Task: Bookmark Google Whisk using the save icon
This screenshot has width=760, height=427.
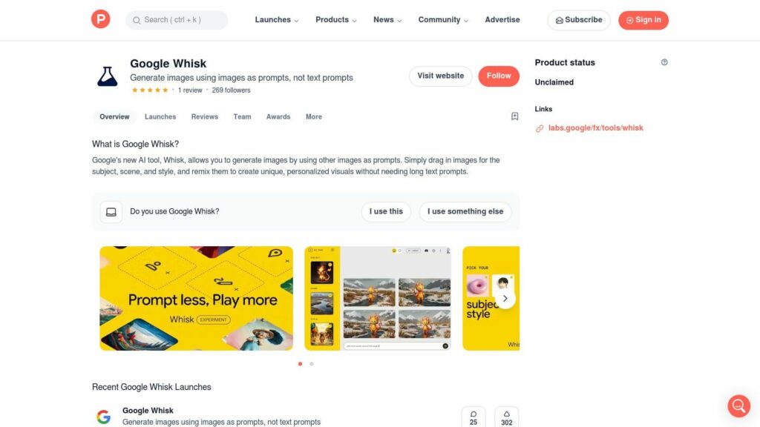Action: point(515,116)
